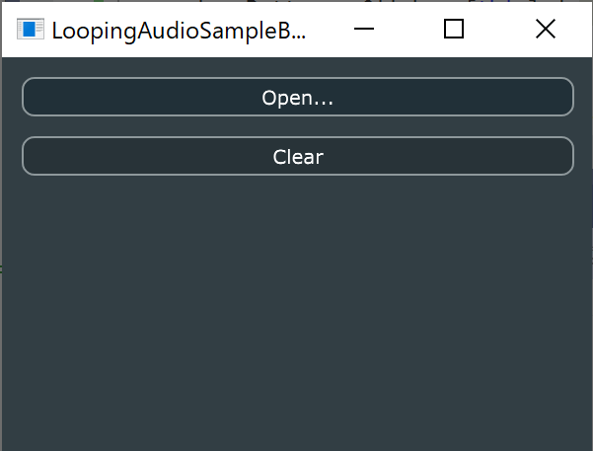Screen dimensions: 593x451
Task: Click the empty dark area below Clear
Action: (297, 310)
